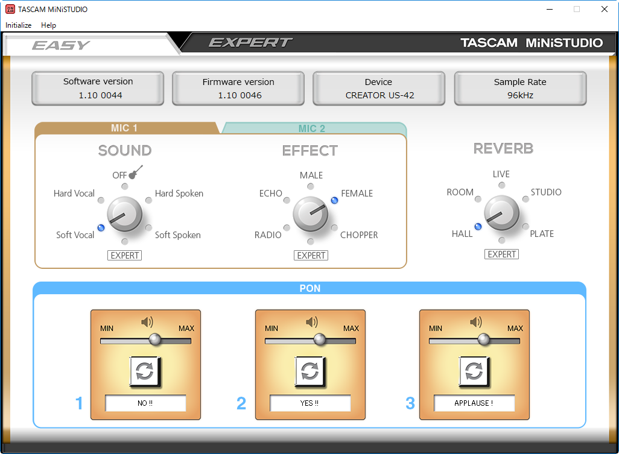Select CHOPPER voice effect

click(x=334, y=227)
